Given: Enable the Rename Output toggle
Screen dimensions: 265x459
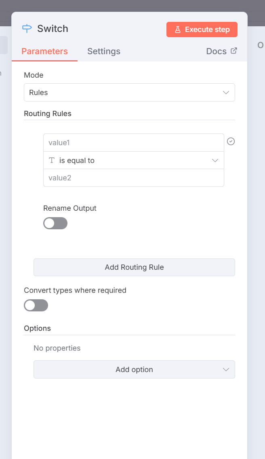Looking at the screenshot, I should 55,223.
